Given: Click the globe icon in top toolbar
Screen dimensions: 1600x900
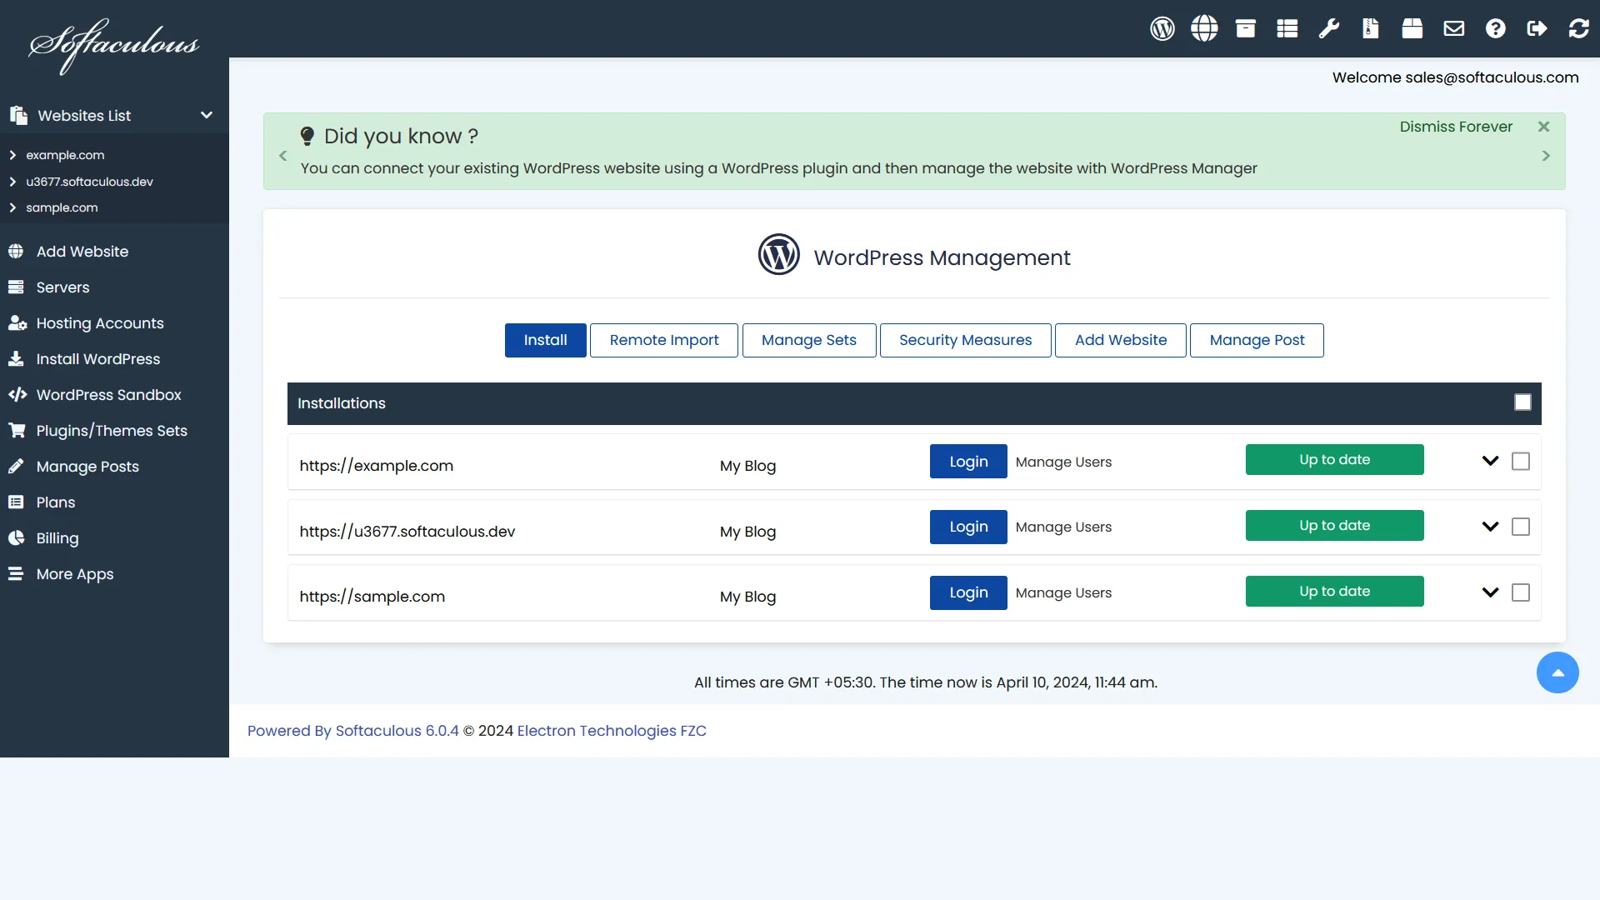Looking at the screenshot, I should click(1203, 28).
